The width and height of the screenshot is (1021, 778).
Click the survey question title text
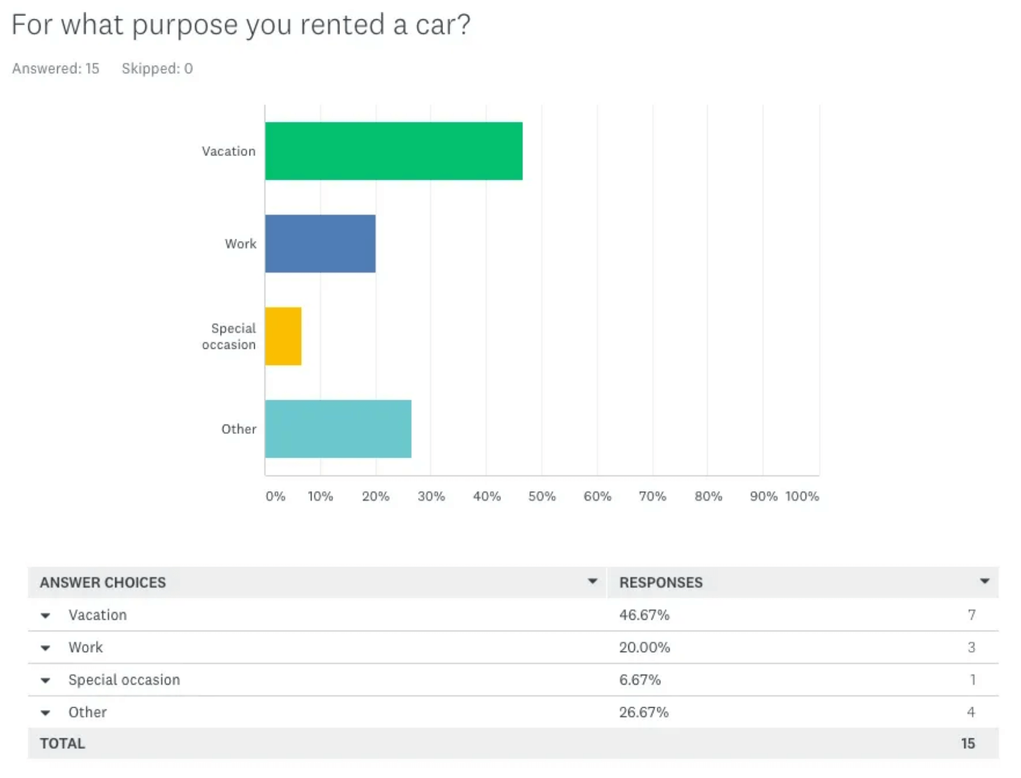(x=241, y=25)
